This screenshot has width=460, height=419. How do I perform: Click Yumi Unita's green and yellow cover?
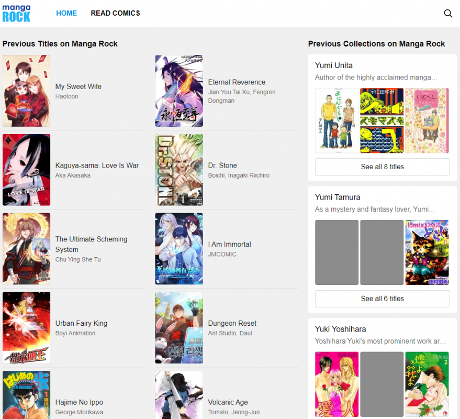coord(382,120)
